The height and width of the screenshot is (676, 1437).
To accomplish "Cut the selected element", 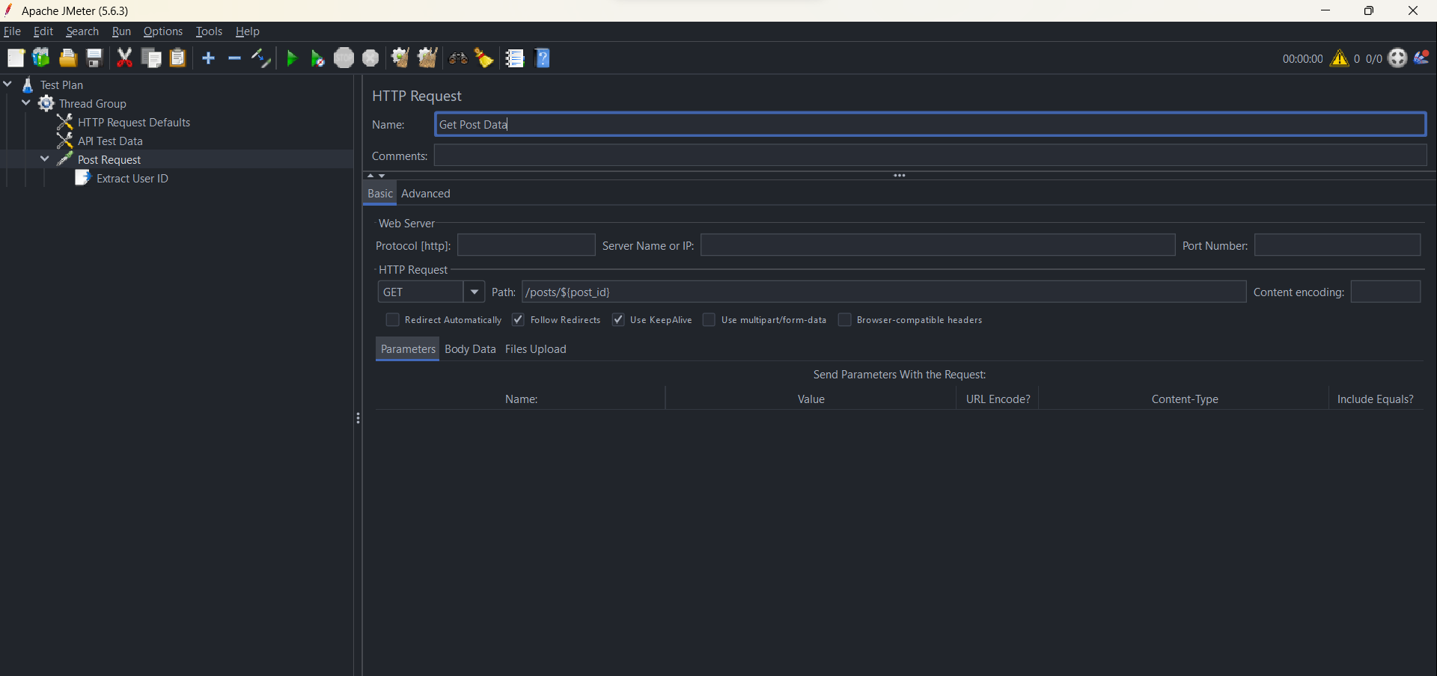I will tap(124, 58).
